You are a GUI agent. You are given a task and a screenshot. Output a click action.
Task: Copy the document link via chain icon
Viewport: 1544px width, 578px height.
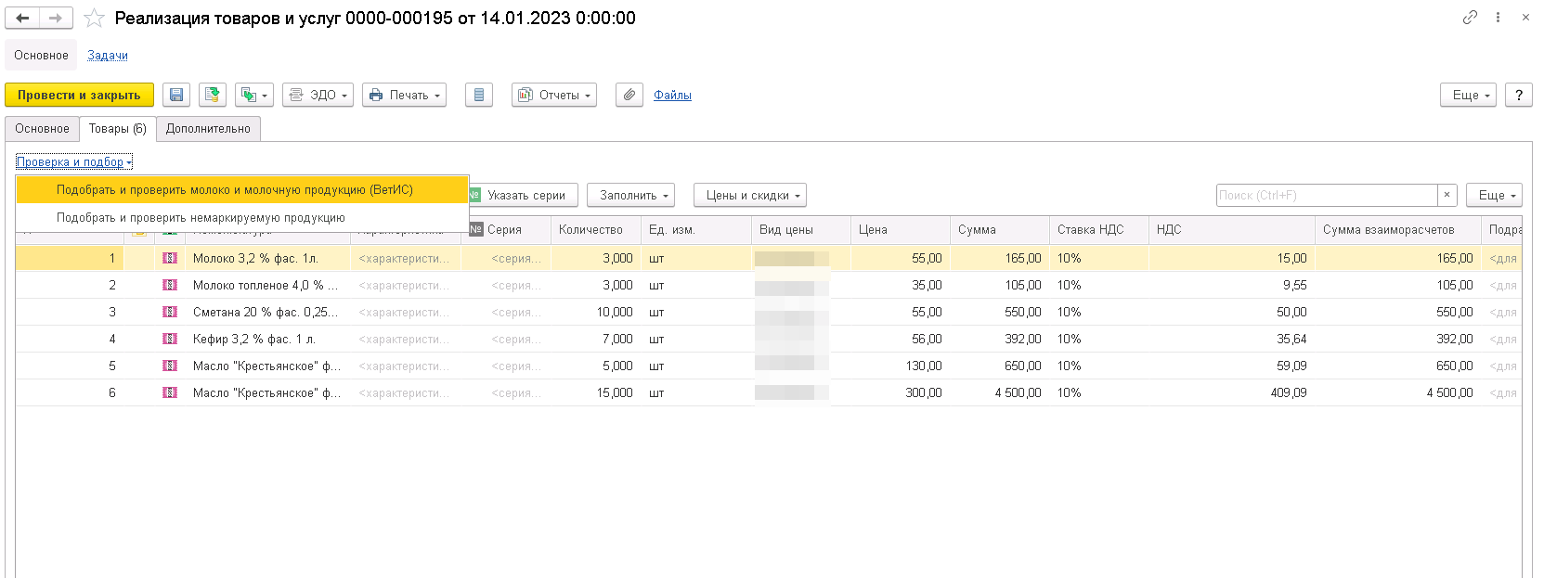pos(1470,18)
